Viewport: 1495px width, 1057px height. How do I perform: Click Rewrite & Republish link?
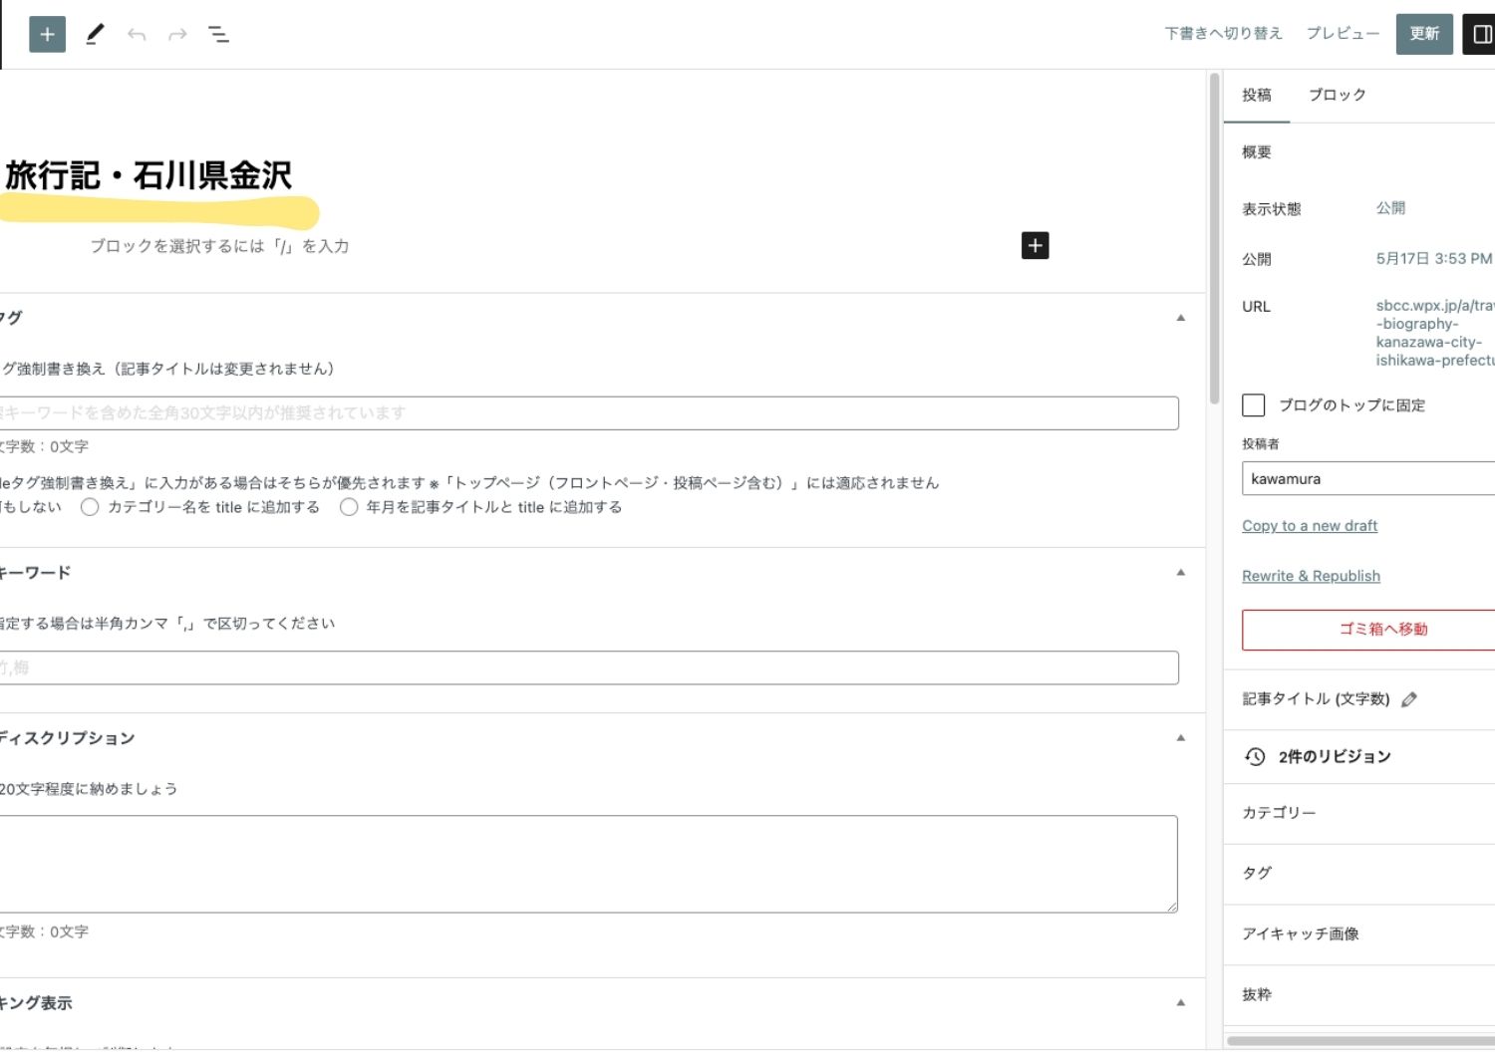(1311, 576)
